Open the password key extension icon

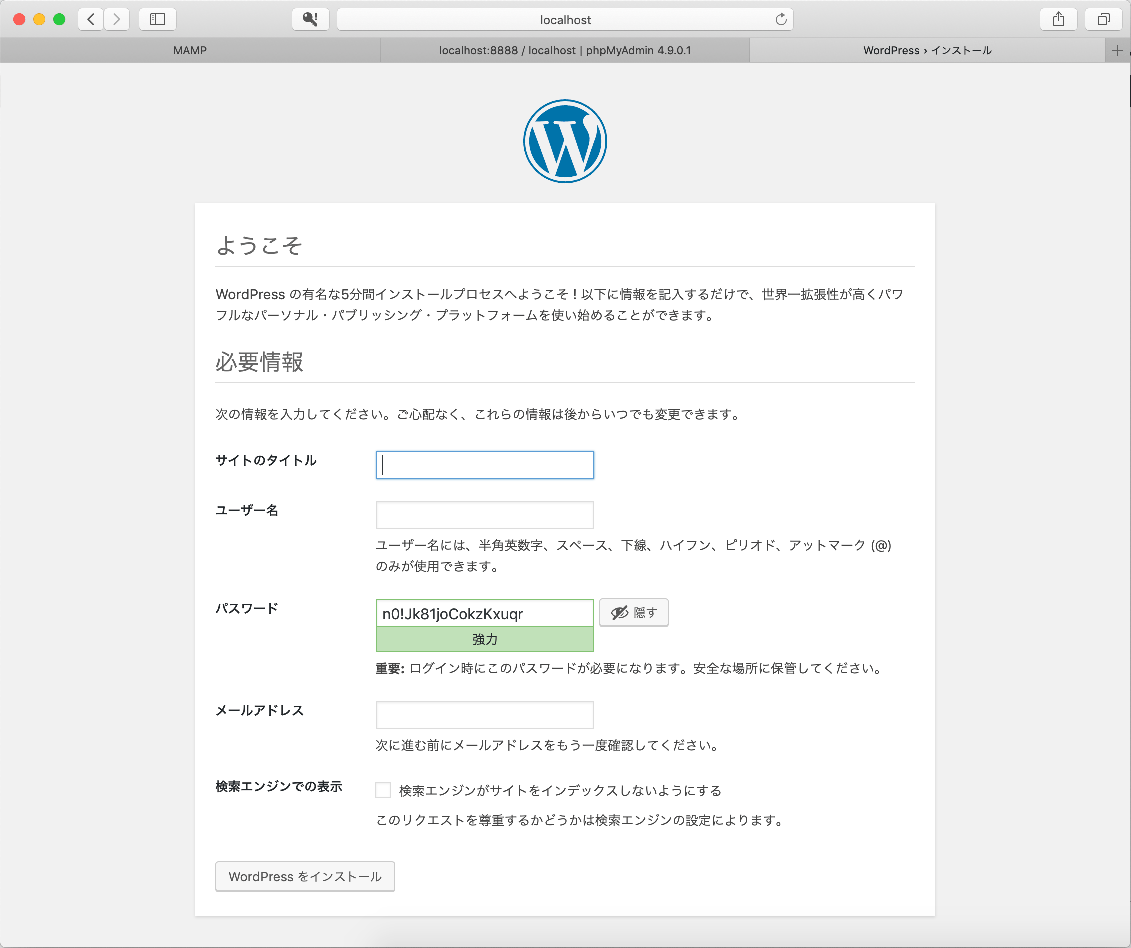(311, 20)
